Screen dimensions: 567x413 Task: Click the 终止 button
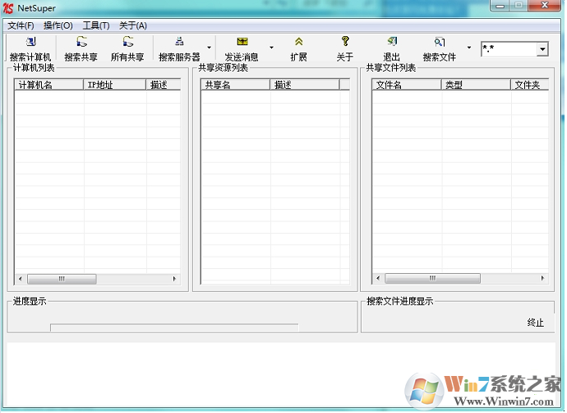pos(536,323)
